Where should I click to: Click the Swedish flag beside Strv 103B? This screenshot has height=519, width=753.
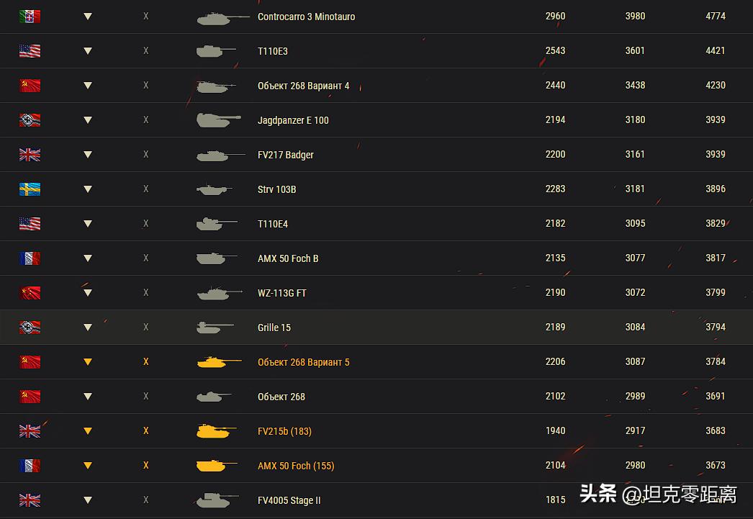[30, 189]
